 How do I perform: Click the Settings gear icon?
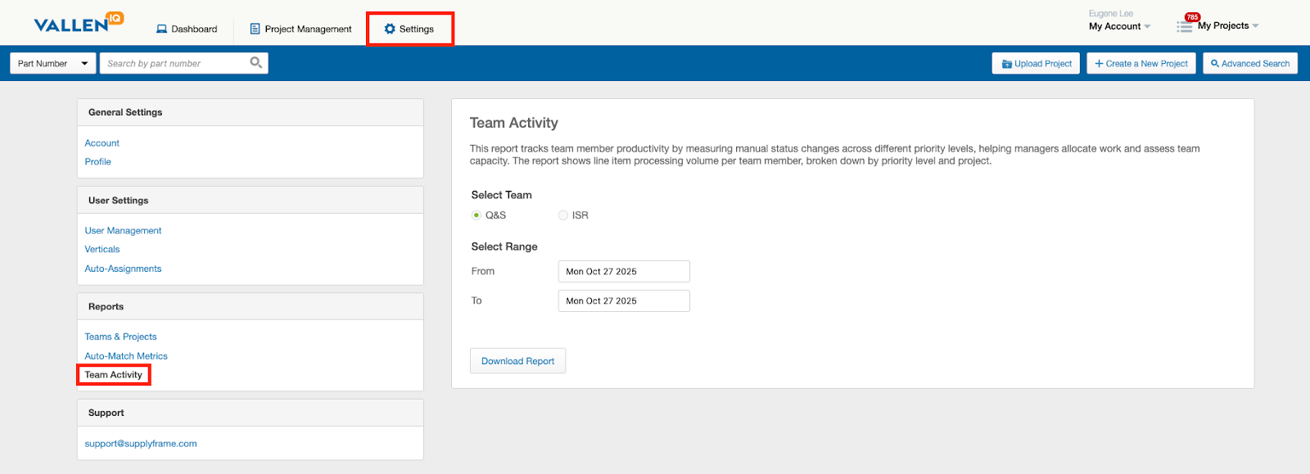[390, 29]
